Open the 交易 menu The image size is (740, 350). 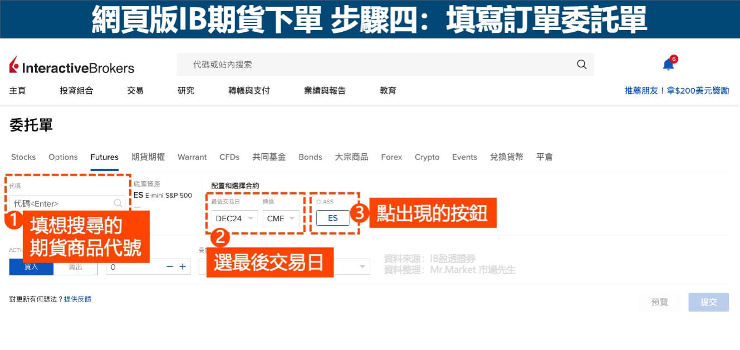135,90
